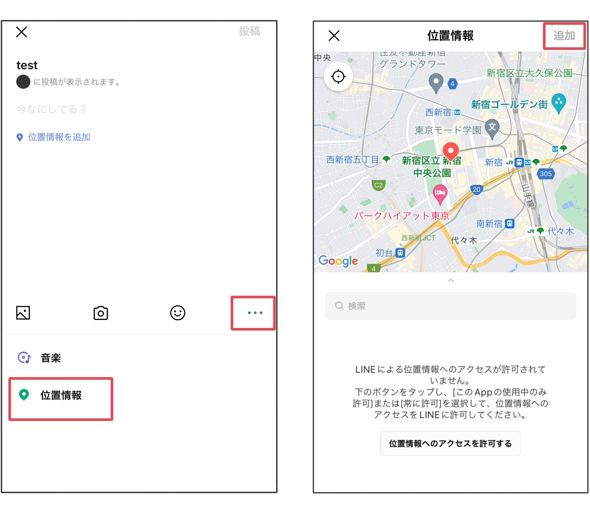Tap the blue number 4 route marker
590x511 pixels.
coord(452,84)
